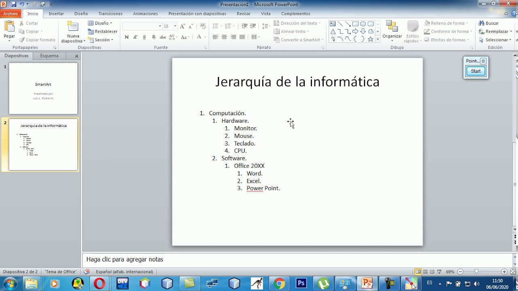Switch to the Insertar tab

pos(56,14)
